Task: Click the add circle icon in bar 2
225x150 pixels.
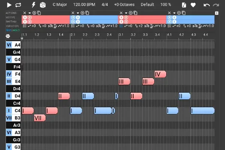Action: pos(82,13)
